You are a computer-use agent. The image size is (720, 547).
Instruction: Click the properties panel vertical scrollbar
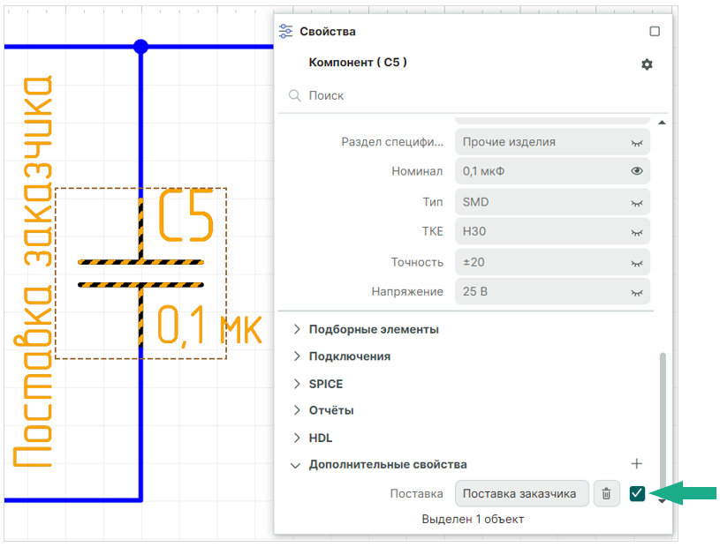click(x=662, y=415)
